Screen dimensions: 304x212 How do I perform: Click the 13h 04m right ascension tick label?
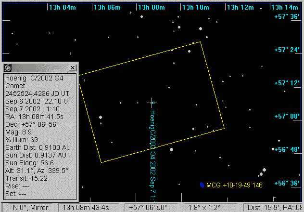point(63,7)
